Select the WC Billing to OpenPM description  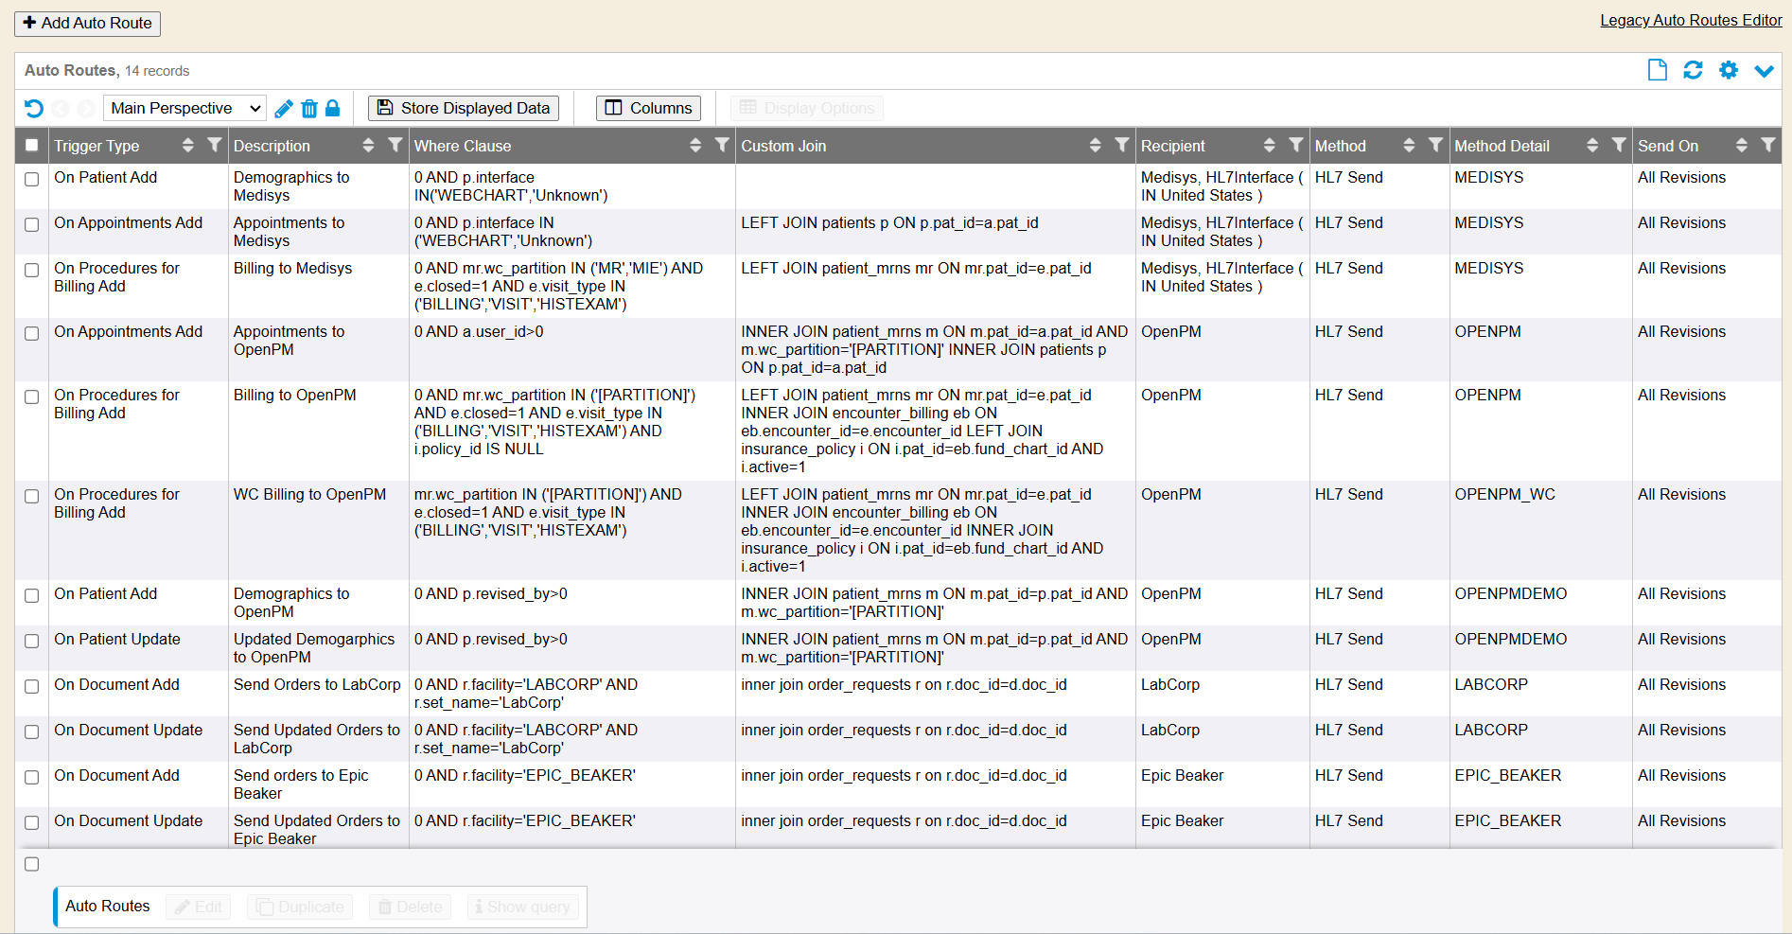pos(309,494)
